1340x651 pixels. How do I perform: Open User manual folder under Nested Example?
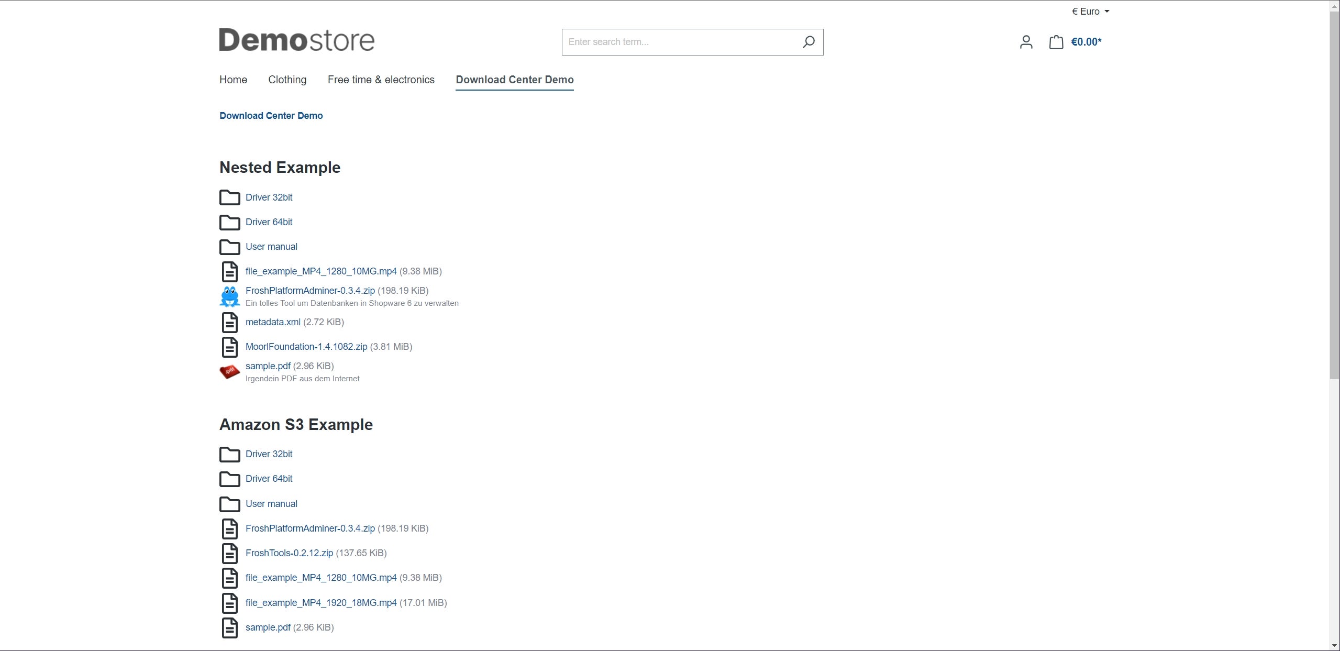[x=271, y=247]
